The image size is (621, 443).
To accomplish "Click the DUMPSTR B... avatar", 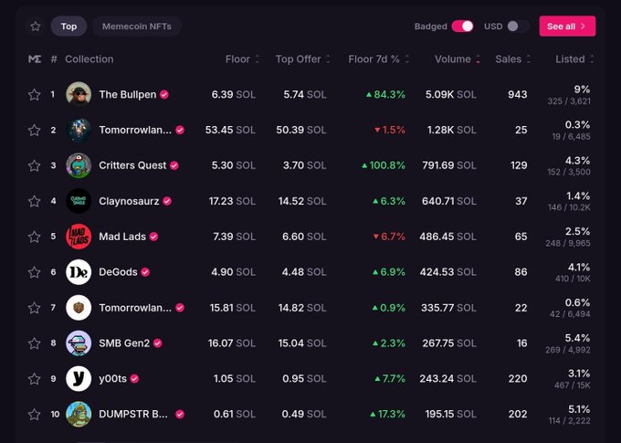I will pos(79,414).
